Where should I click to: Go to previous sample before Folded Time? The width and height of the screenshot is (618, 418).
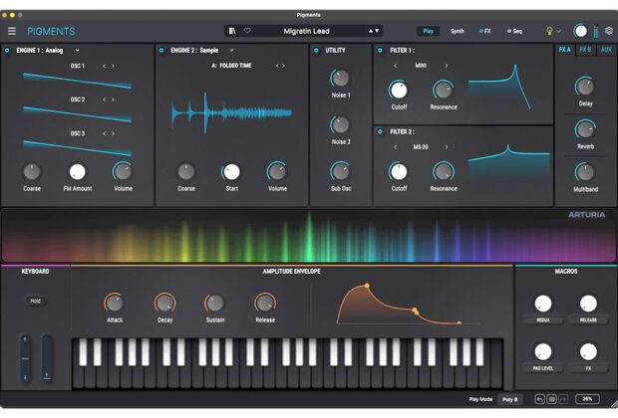[x=277, y=66]
